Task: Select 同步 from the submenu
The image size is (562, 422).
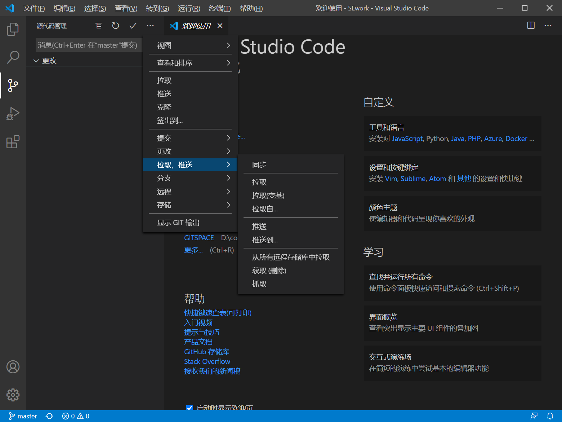Action: [259, 165]
